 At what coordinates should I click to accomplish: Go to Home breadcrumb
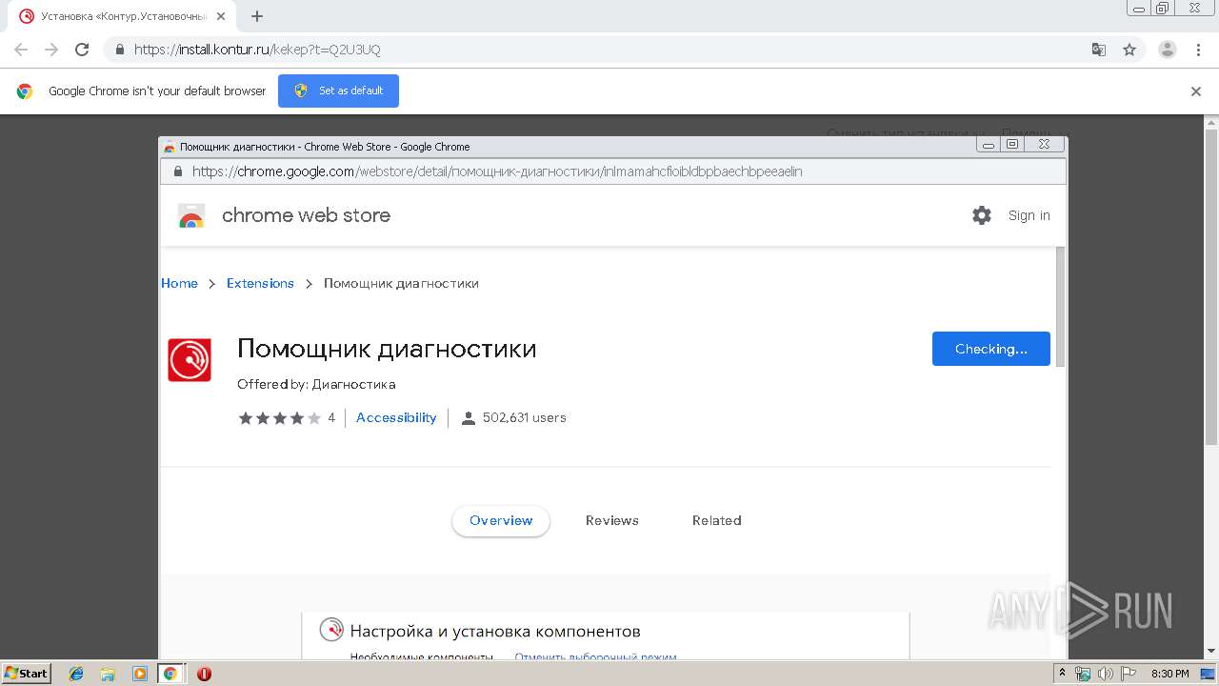[x=179, y=283]
